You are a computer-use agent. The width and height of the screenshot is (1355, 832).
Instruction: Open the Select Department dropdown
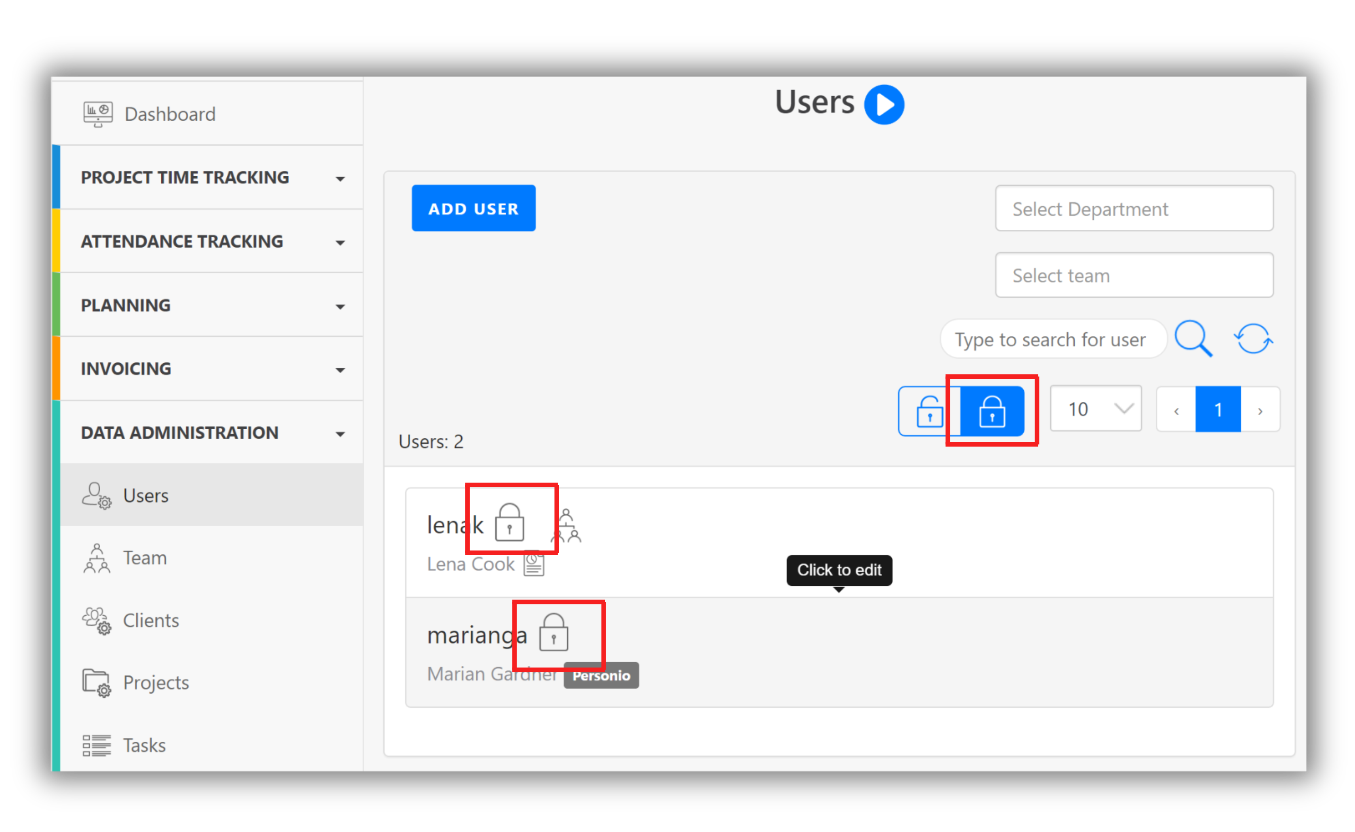click(1134, 208)
